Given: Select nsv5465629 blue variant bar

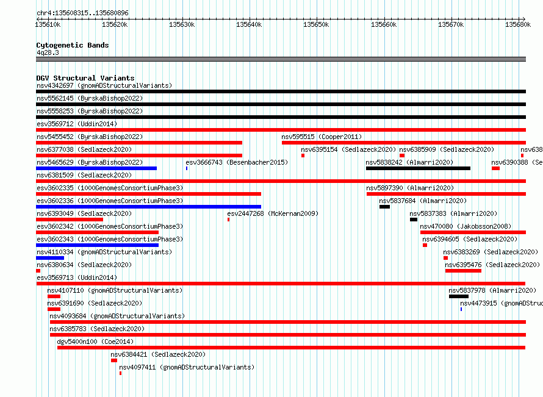Looking at the screenshot, I should (96, 168).
